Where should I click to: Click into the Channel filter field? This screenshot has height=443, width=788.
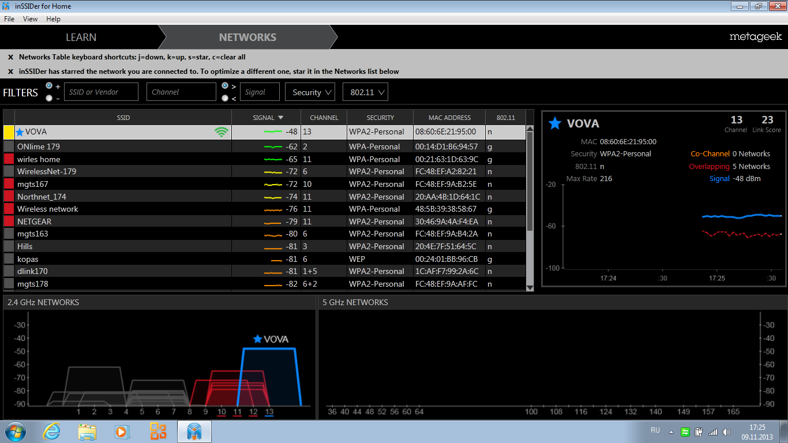[181, 92]
